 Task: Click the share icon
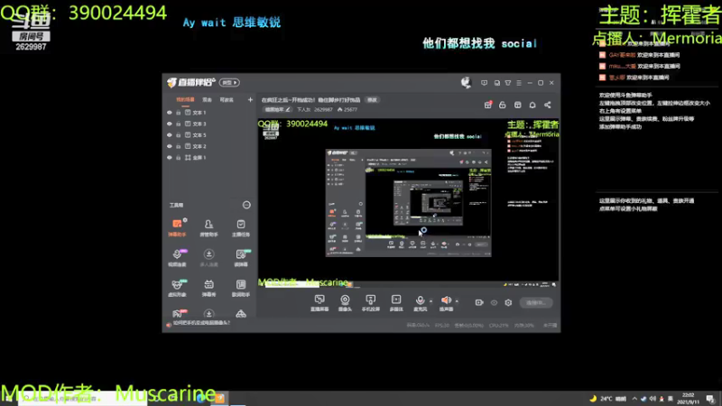click(x=548, y=105)
